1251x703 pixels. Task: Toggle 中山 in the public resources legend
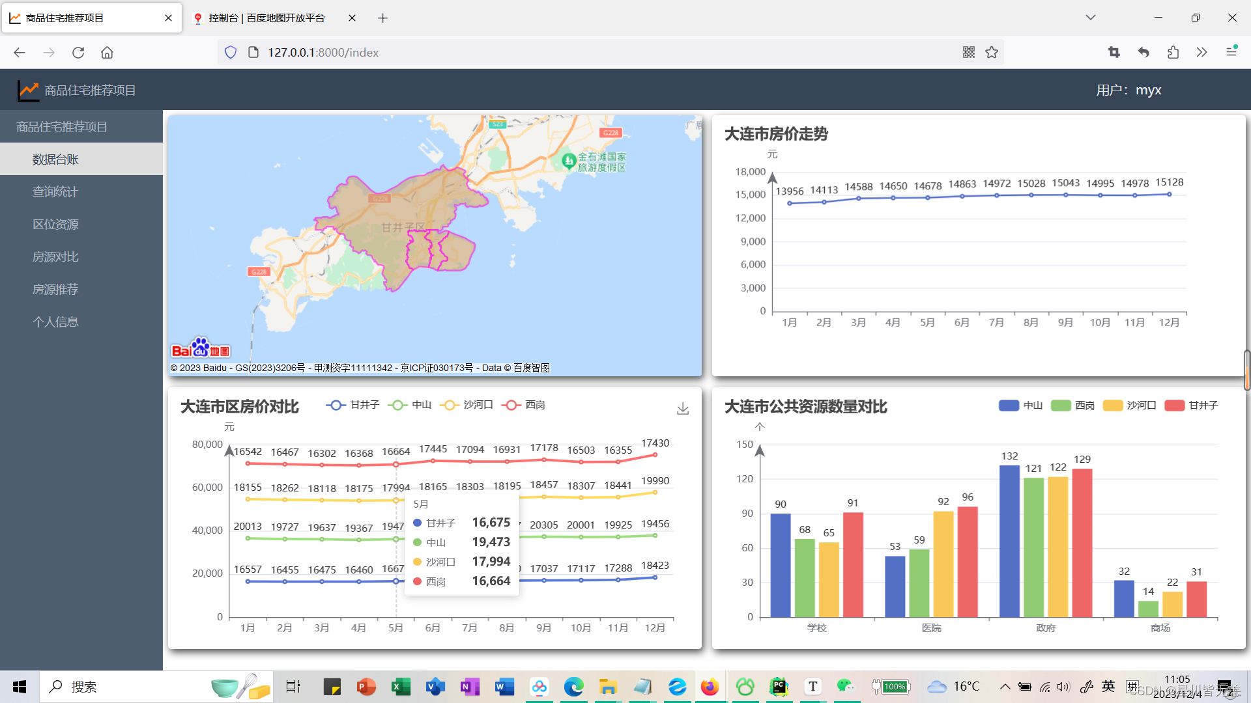(1020, 406)
